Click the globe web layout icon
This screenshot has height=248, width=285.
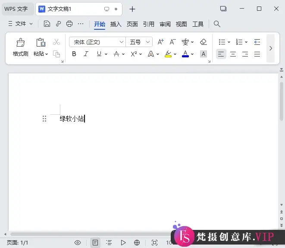point(137,242)
